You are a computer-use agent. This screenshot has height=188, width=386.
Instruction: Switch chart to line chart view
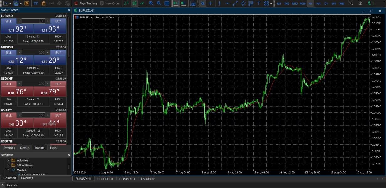coord(143,3)
